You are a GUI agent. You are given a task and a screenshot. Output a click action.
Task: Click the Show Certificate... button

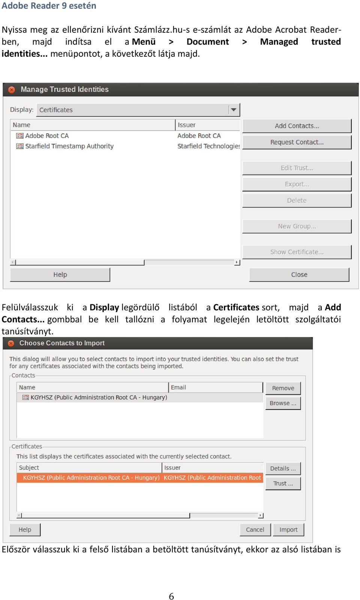point(297,252)
